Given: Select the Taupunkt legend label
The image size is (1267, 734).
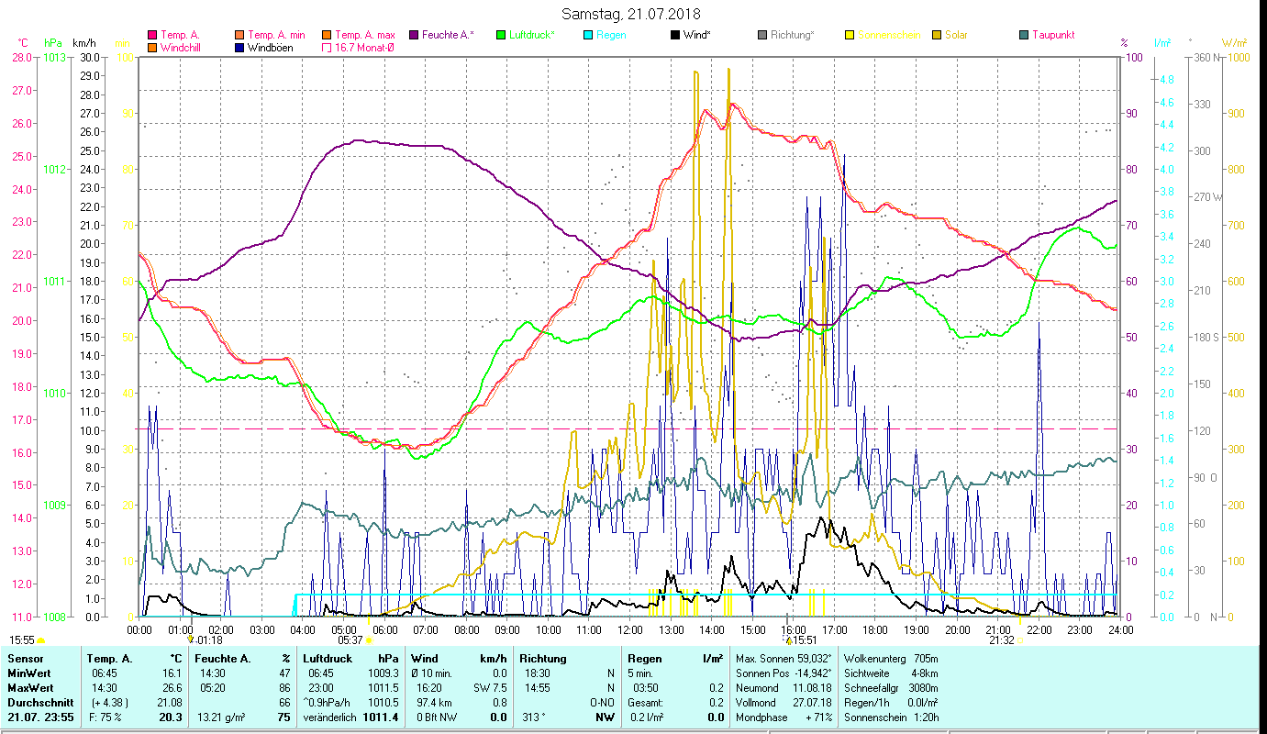Looking at the screenshot, I should click(1052, 35).
